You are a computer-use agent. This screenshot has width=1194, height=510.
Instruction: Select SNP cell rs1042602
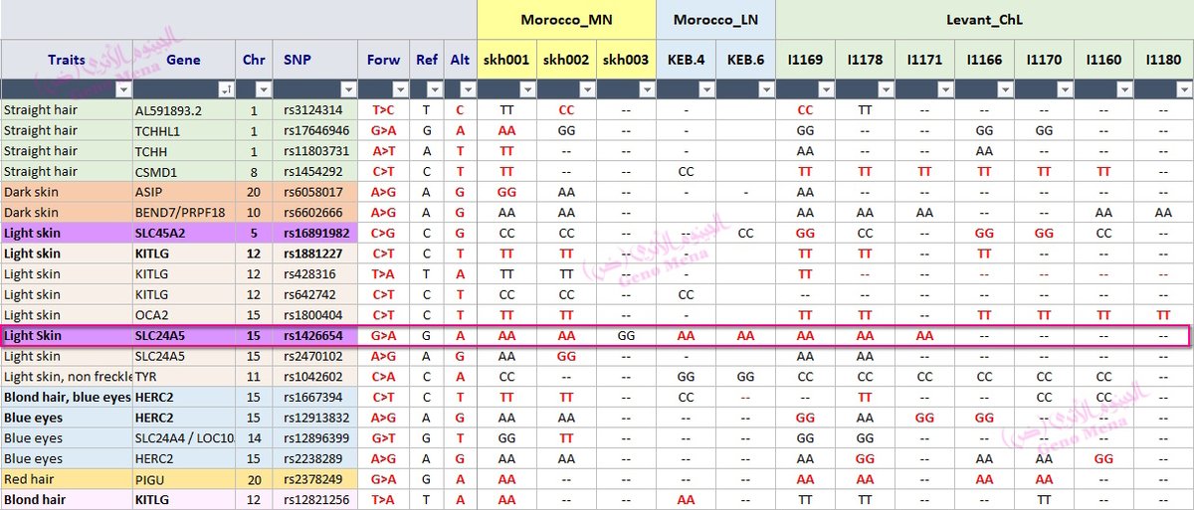[x=315, y=377]
